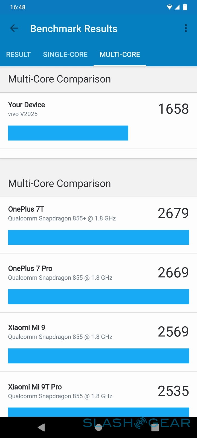
Task: Tap the Wi-Fi status icon
Action: (170, 7)
